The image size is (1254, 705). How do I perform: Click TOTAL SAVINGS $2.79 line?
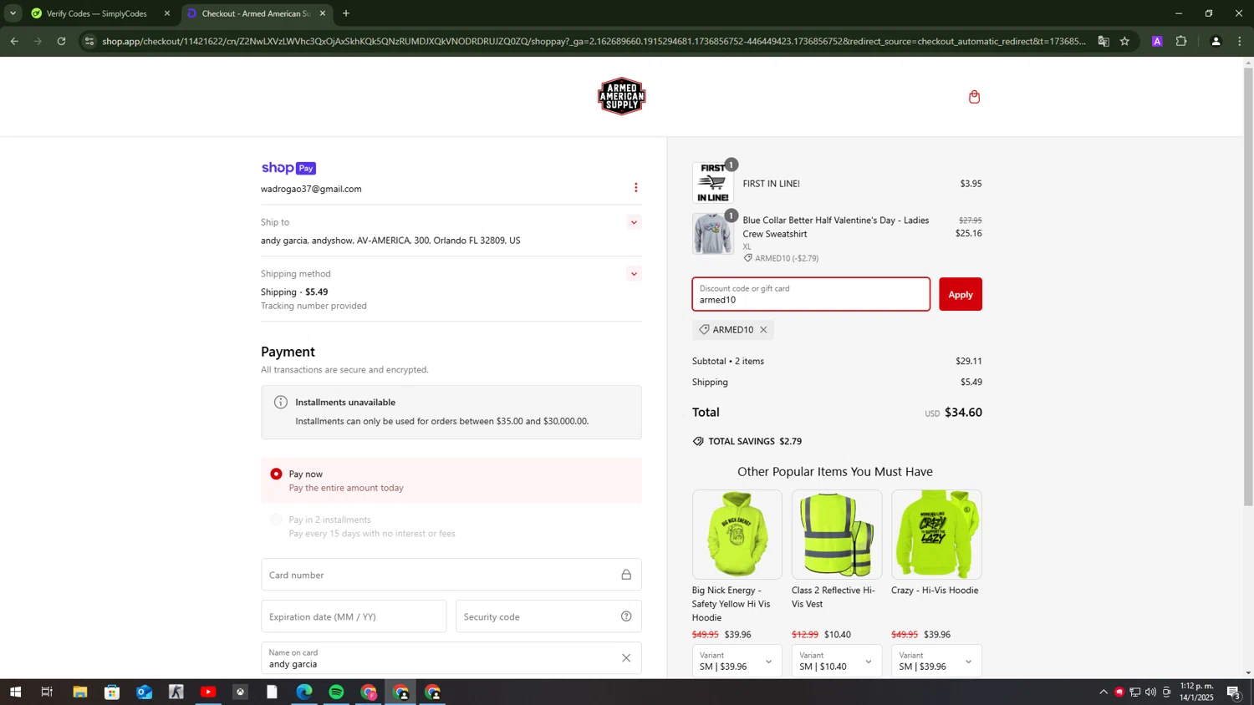[747, 441]
